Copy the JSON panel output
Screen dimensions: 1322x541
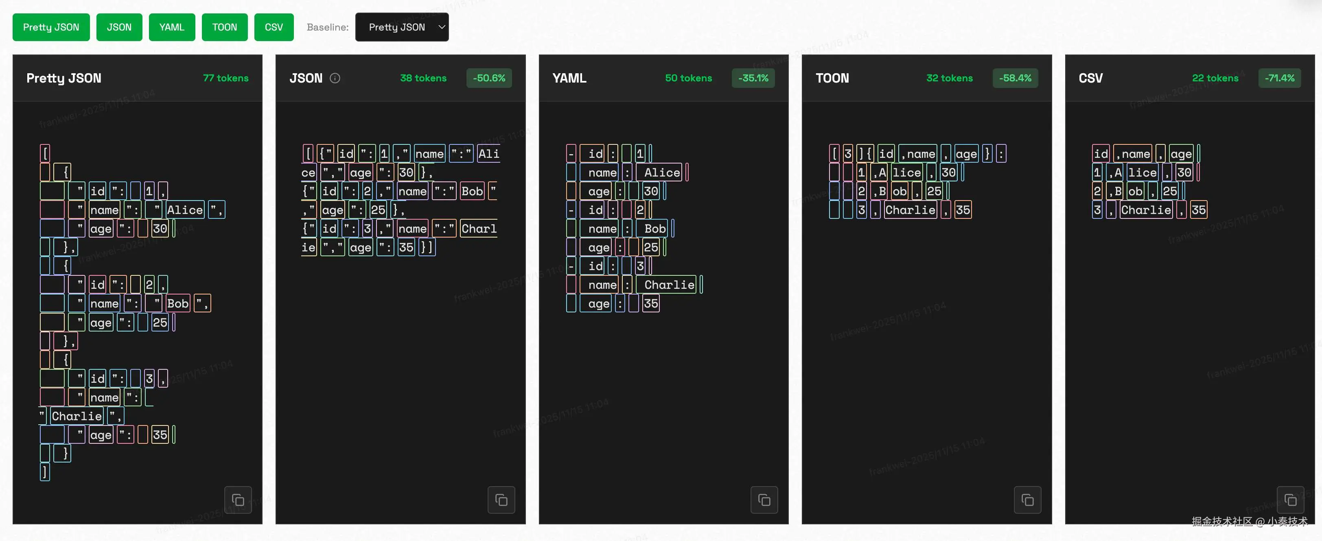[501, 500]
